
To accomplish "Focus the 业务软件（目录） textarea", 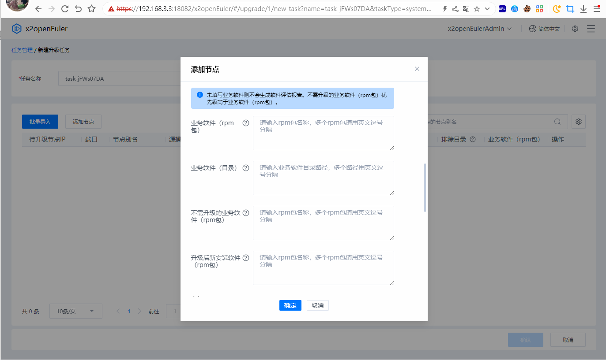I will (x=324, y=178).
